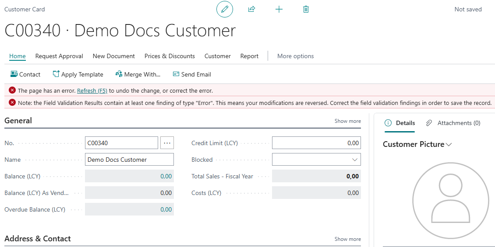The image size is (495, 247).
Task: Open the Home menu tab
Action: click(x=18, y=56)
